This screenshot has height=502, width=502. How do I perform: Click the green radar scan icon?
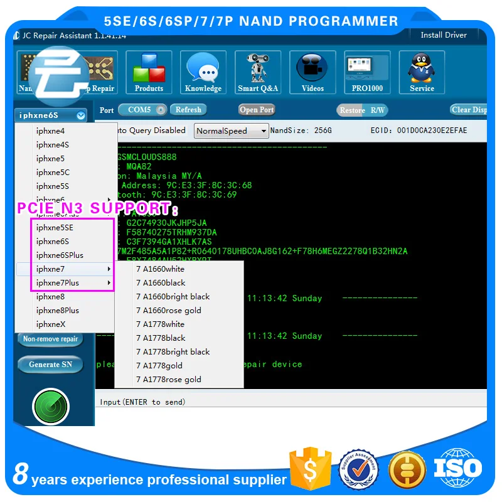[51, 407]
